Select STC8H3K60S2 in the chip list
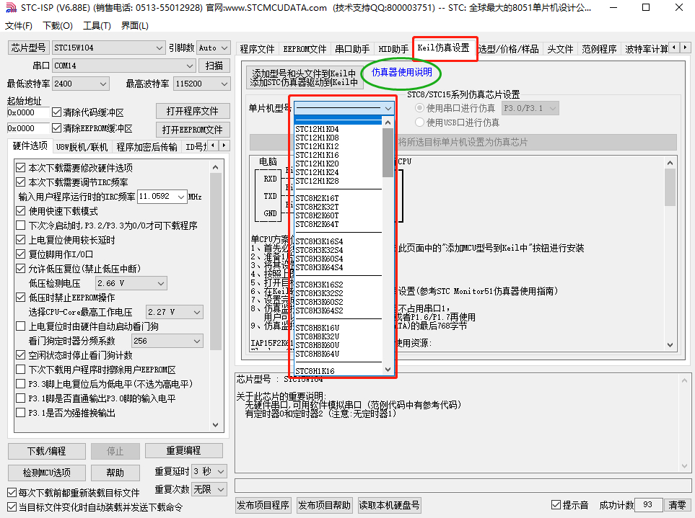Screen dimensions: 695x518 (x=338, y=302)
